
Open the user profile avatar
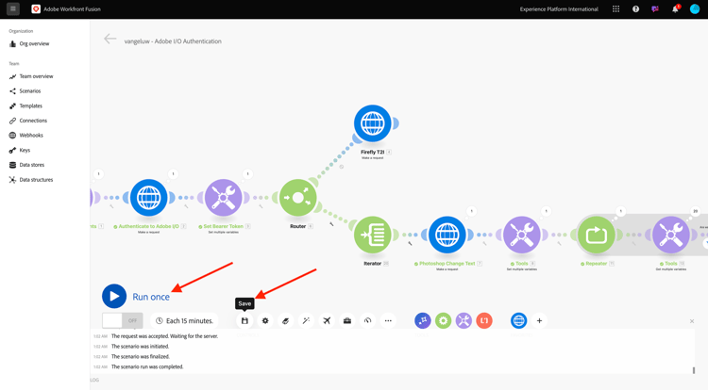click(x=695, y=9)
